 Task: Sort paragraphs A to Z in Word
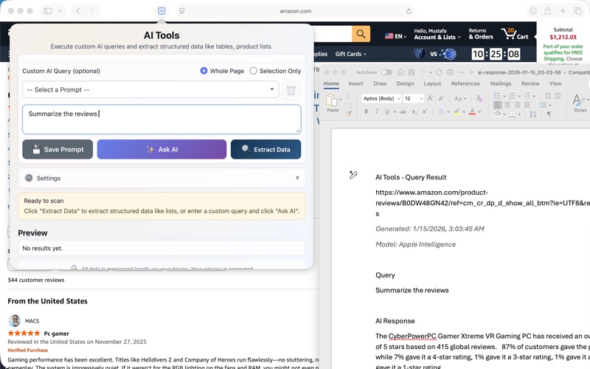532,114
